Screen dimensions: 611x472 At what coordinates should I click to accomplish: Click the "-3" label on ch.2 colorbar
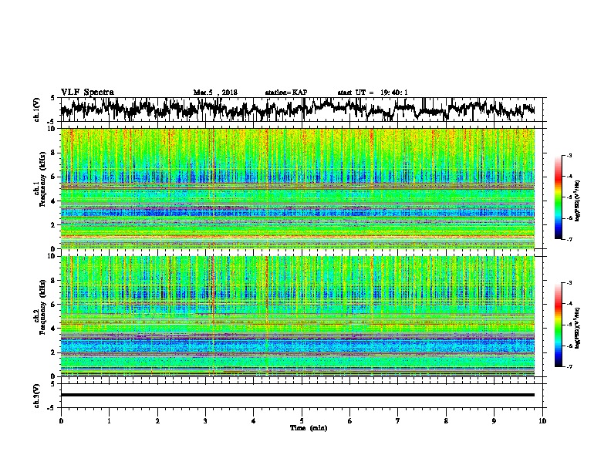pyautogui.click(x=569, y=283)
